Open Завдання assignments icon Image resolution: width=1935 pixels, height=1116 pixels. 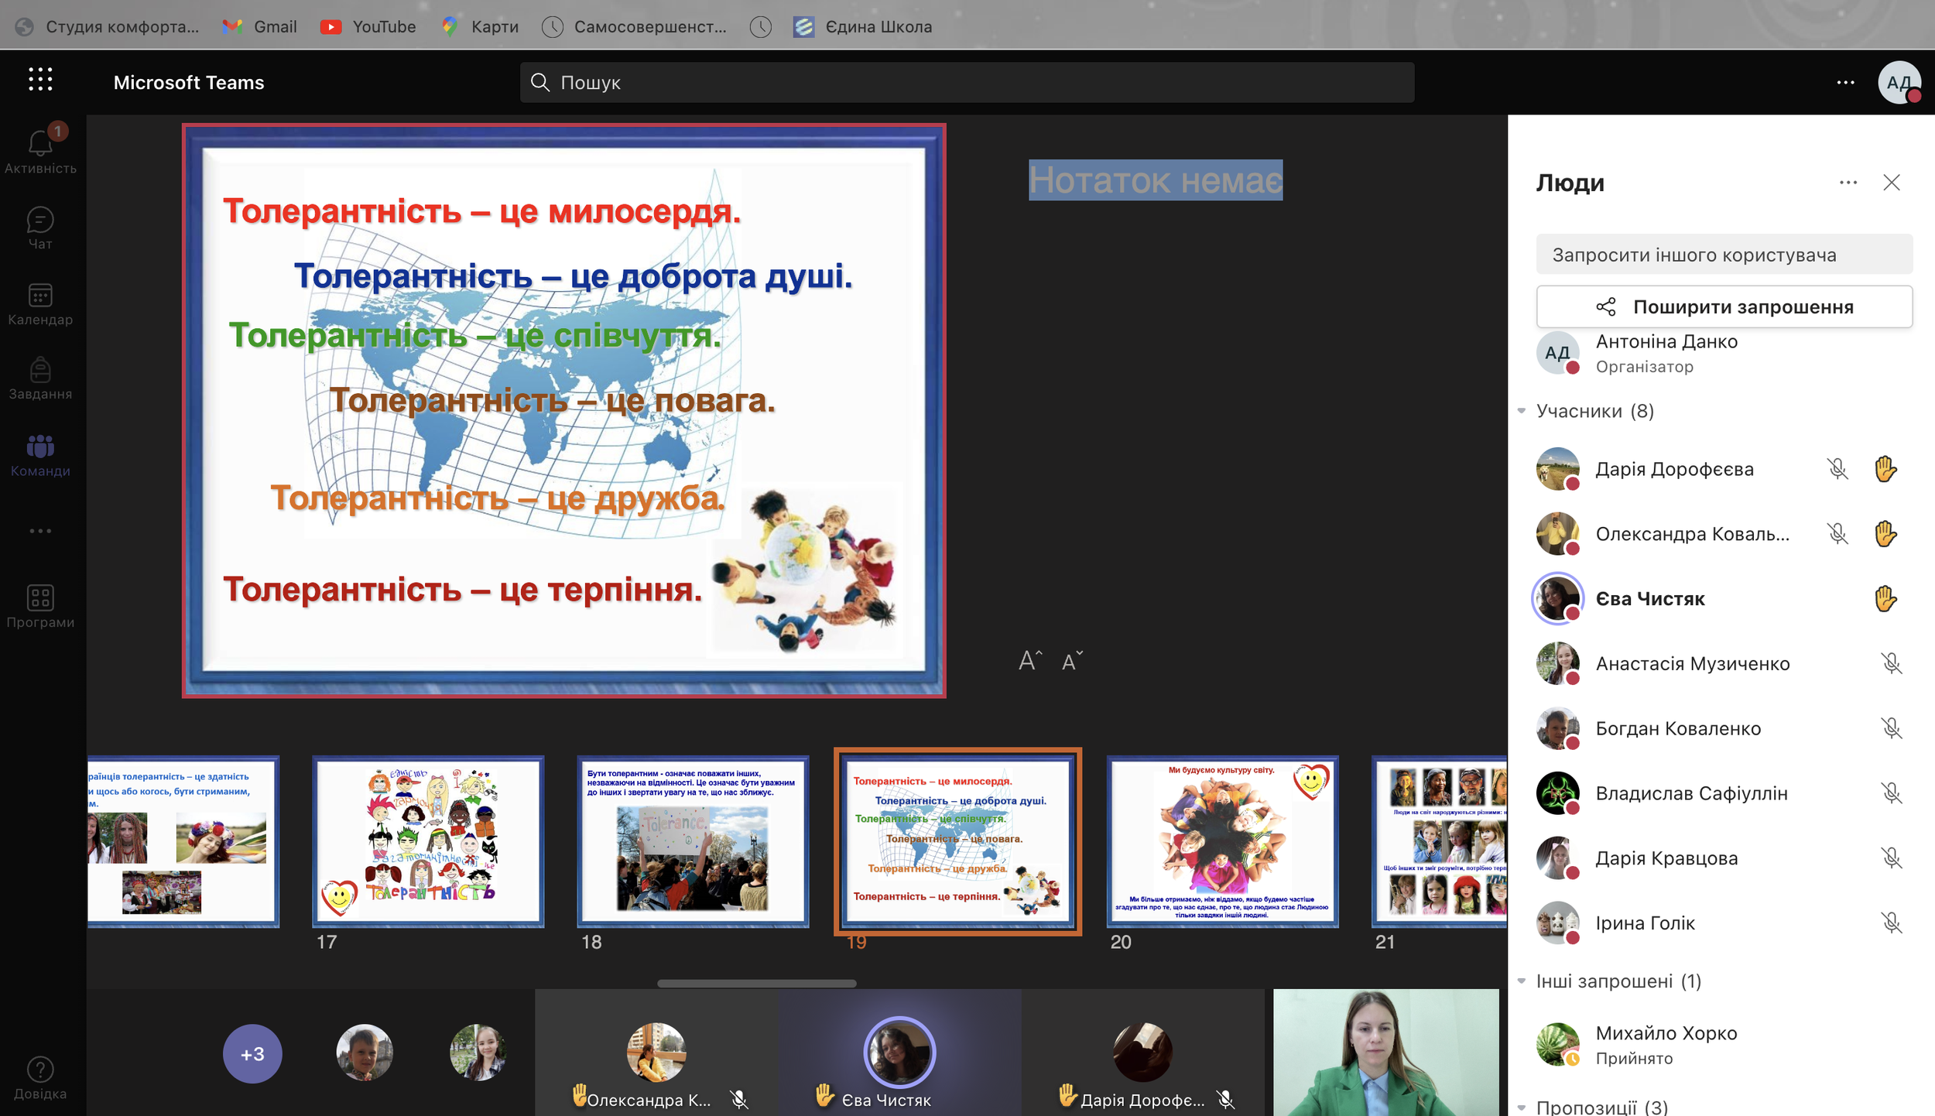pyautogui.click(x=40, y=371)
